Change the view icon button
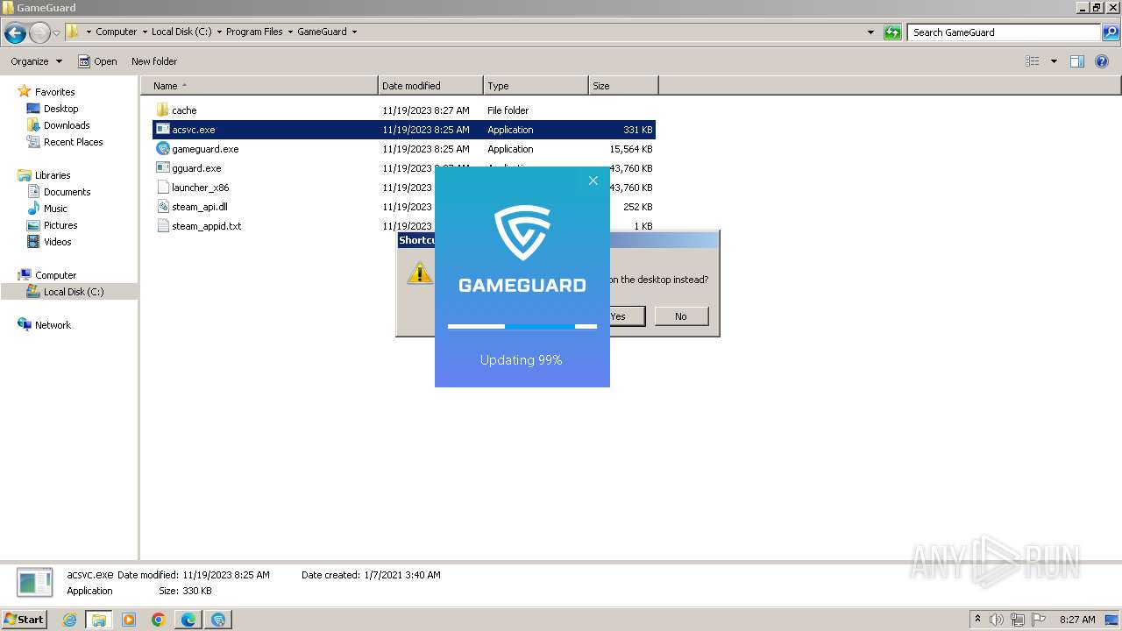 coord(1033,61)
